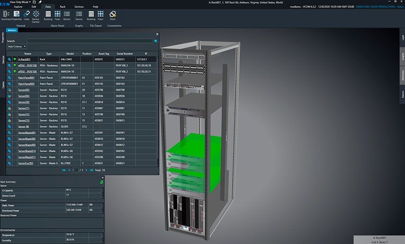The height and width of the screenshot is (244, 405).
Task: Open the A-Rack001 device link
Action: pyautogui.click(x=24, y=59)
